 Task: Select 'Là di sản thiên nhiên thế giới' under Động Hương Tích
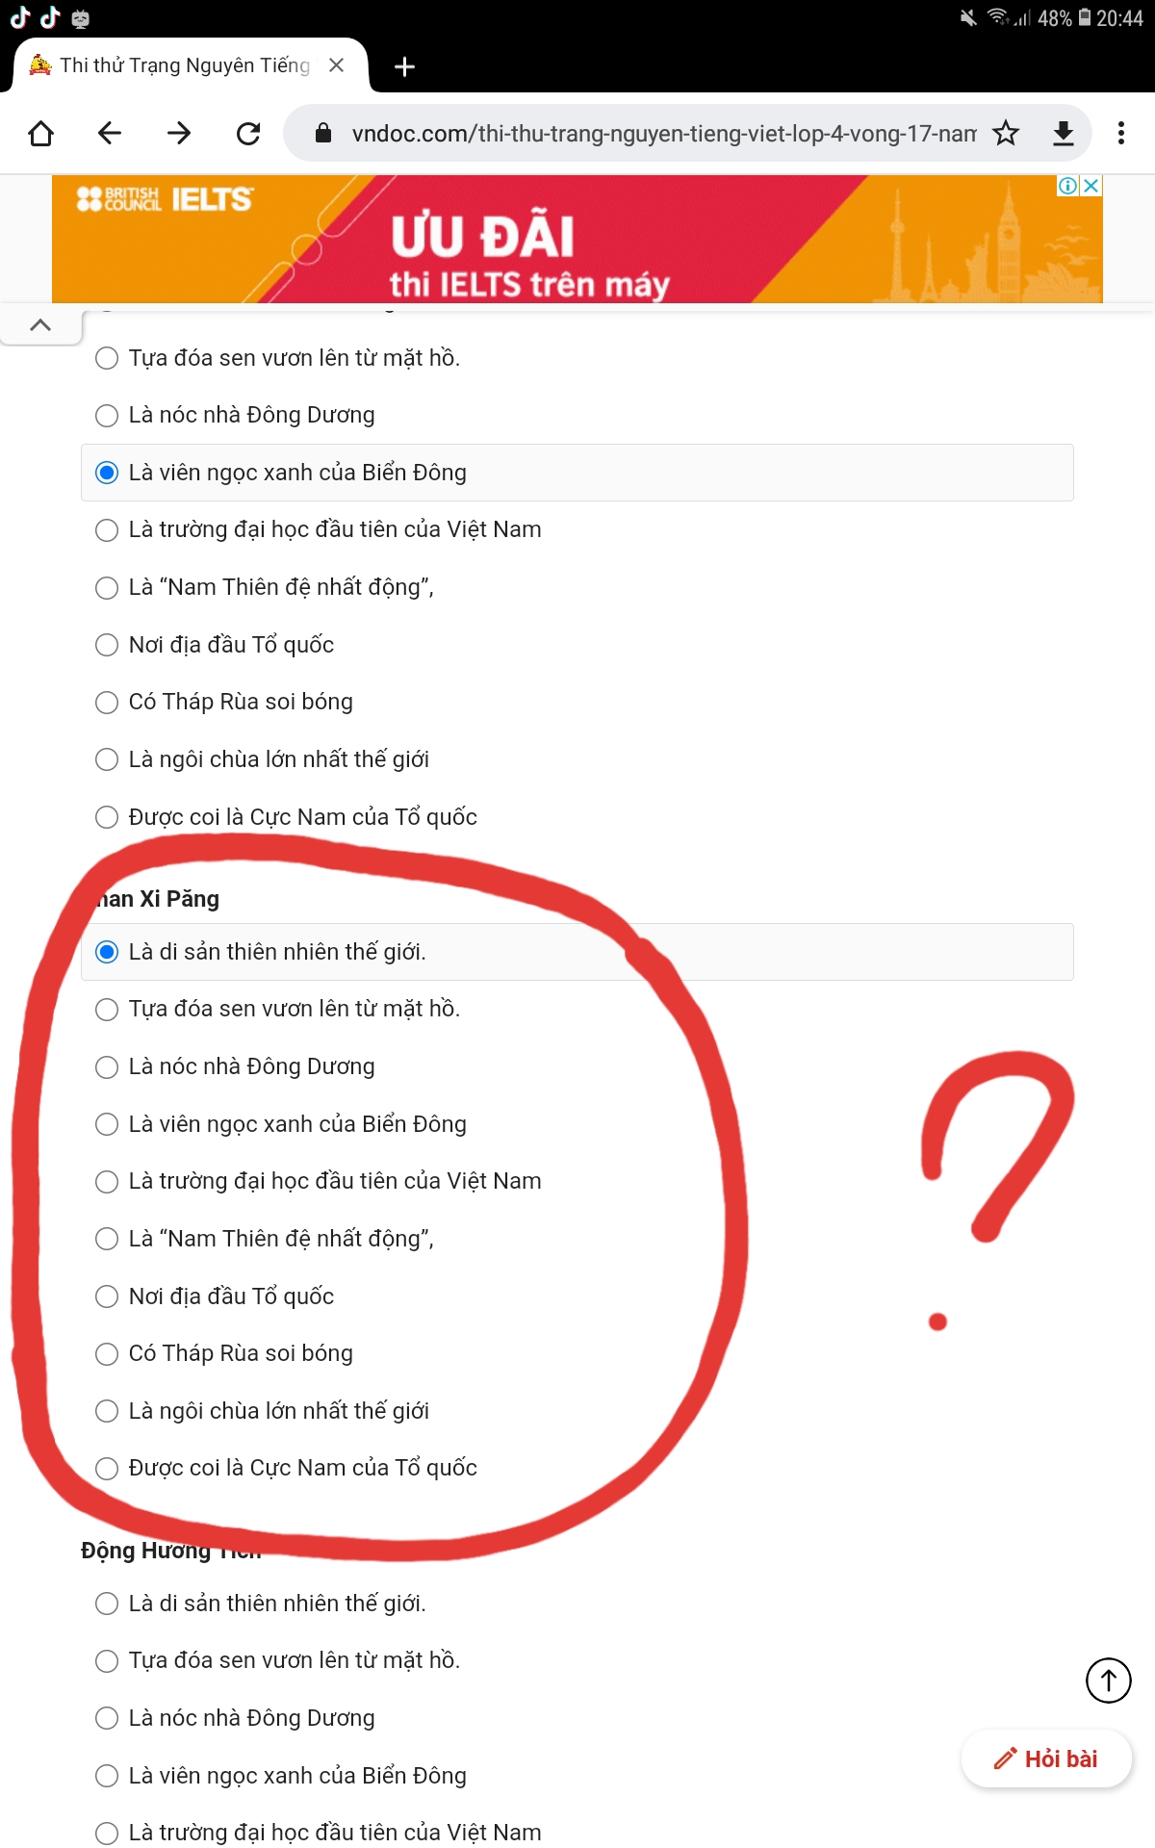107,1604
